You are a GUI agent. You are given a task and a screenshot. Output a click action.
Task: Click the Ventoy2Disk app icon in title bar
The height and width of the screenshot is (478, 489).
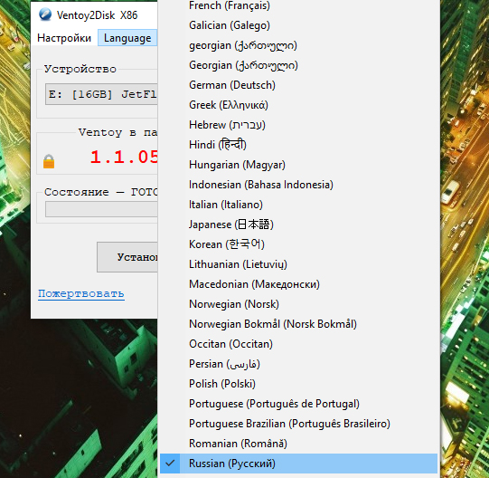pyautogui.click(x=45, y=14)
